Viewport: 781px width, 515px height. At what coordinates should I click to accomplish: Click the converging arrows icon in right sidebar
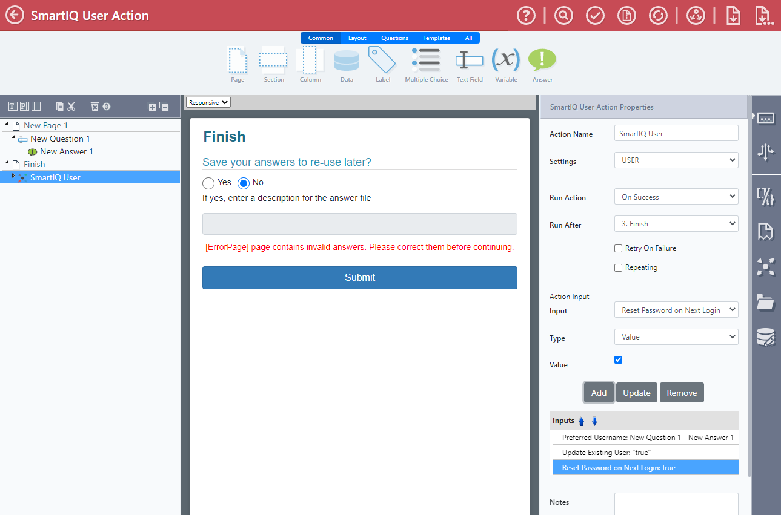766,267
